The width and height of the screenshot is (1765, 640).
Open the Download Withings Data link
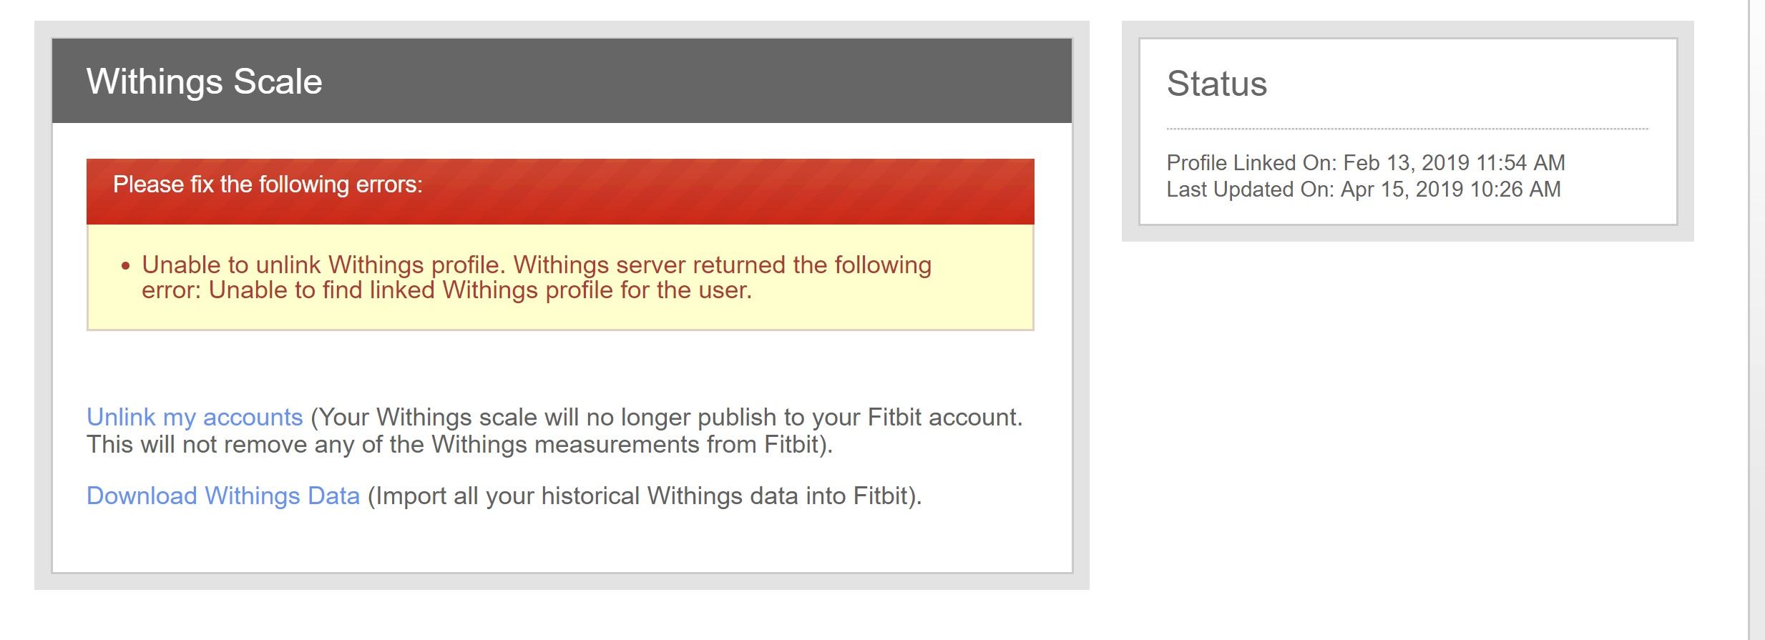click(x=223, y=496)
